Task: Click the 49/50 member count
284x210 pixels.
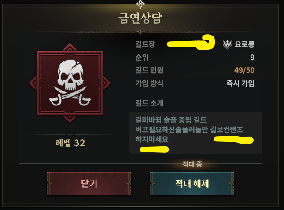Action: pos(244,70)
